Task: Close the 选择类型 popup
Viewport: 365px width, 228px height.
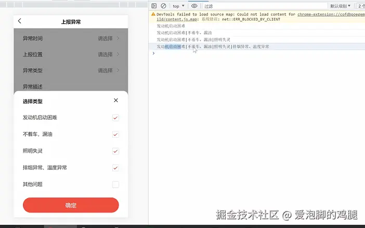Action: tap(116, 100)
